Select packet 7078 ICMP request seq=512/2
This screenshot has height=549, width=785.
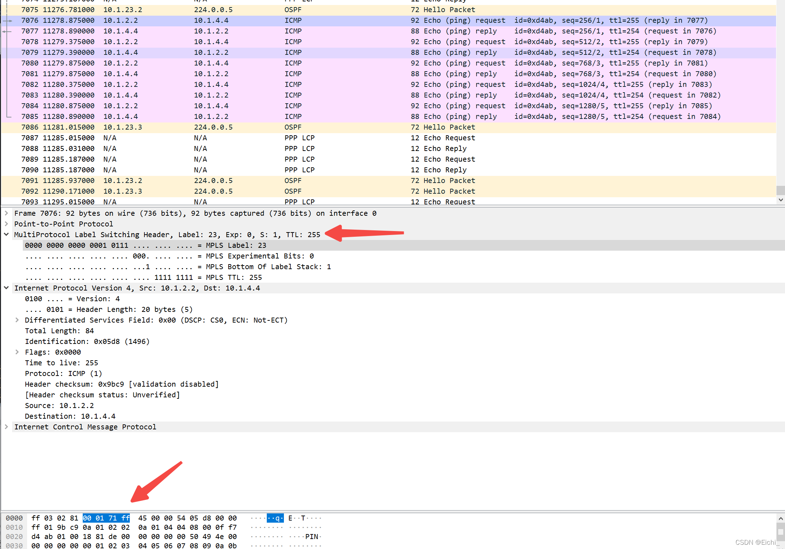coord(388,42)
